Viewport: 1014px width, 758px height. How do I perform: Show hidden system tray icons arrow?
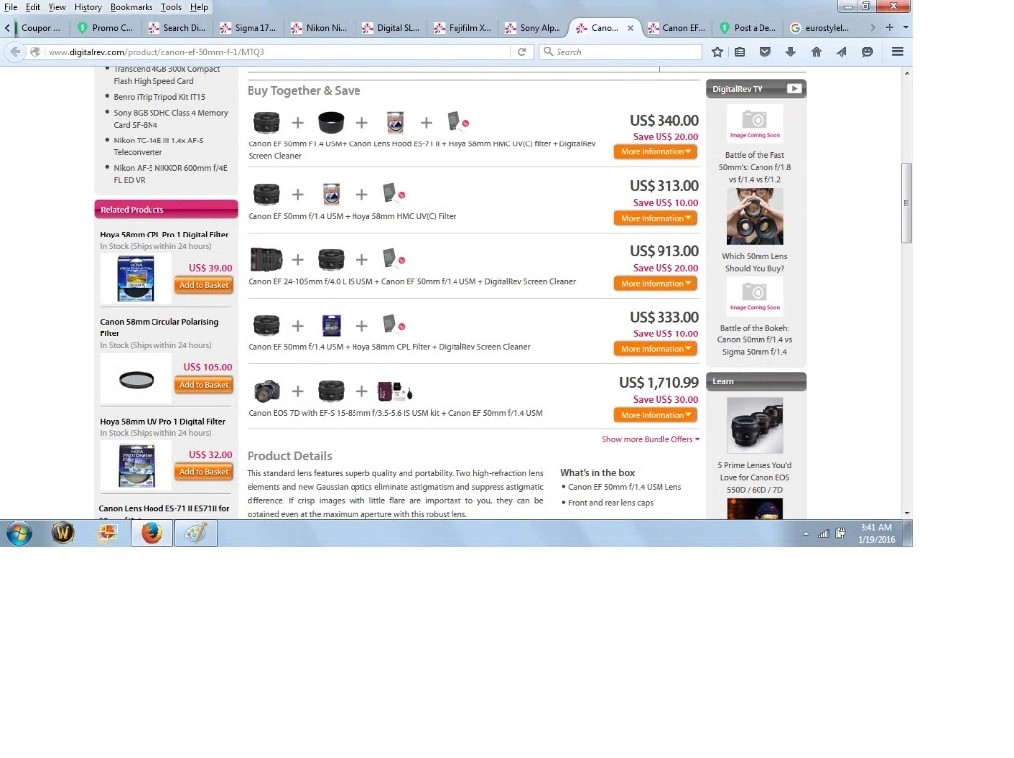pos(806,534)
